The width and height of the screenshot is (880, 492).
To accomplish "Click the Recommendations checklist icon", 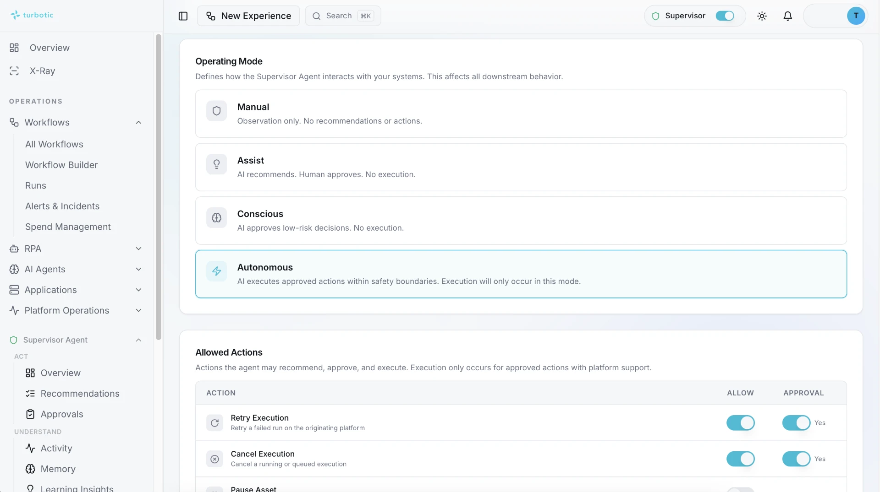I will click(x=30, y=394).
